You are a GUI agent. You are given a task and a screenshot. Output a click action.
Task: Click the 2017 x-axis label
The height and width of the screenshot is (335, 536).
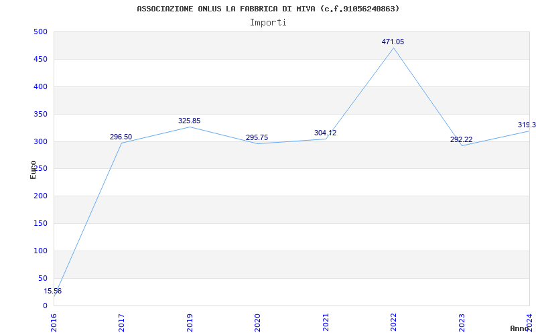coord(121,322)
